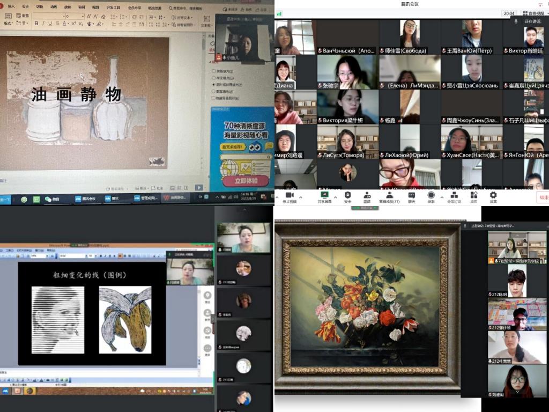Click the Bold formatting button

point(36,24)
